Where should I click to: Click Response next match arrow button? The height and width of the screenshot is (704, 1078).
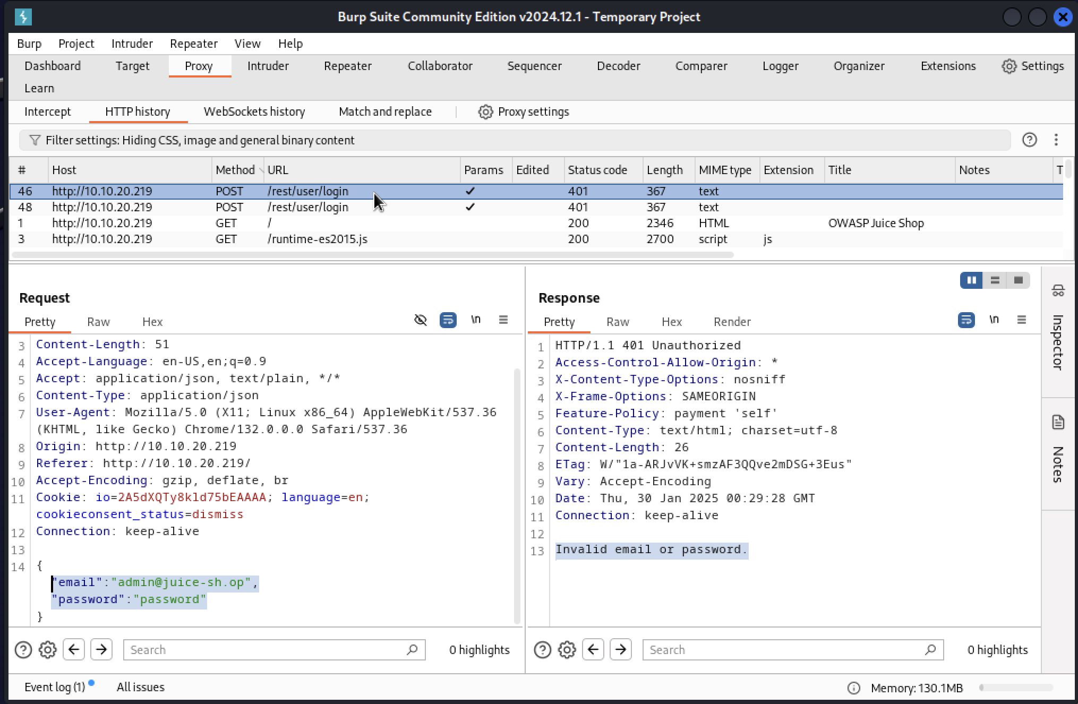pyautogui.click(x=620, y=650)
